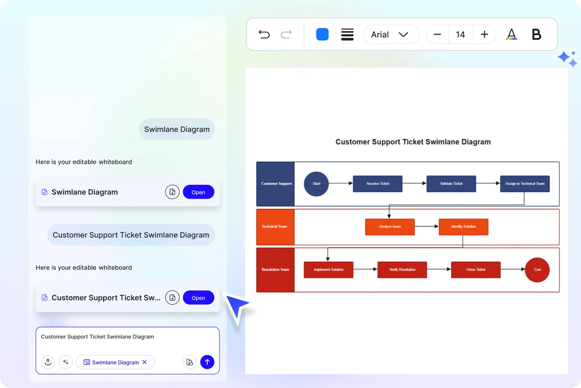The width and height of the screenshot is (581, 388).
Task: Select the Technical Team lane header
Action: click(276, 227)
